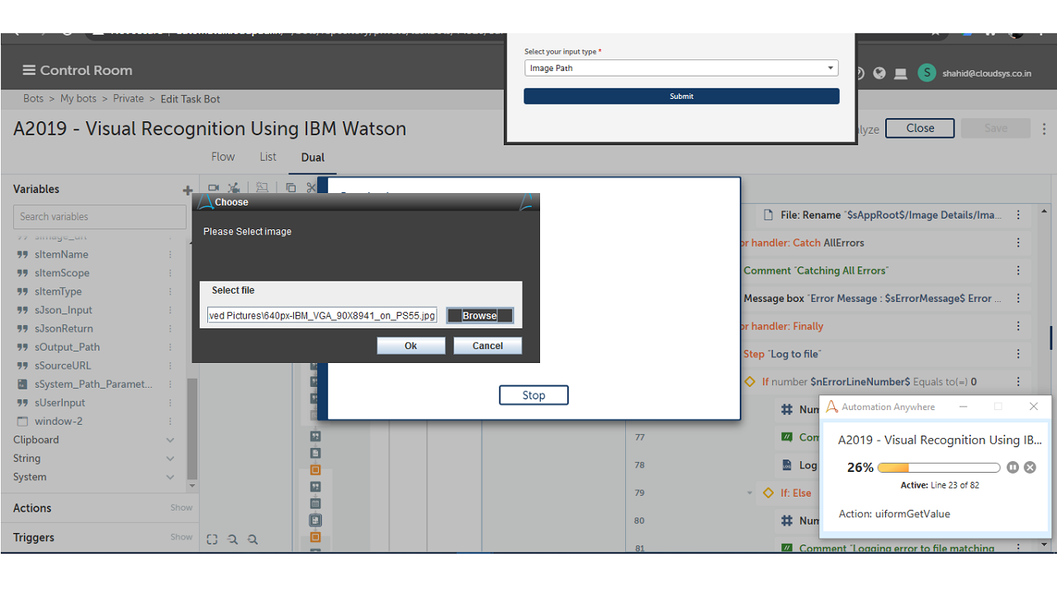The image size is (1057, 594).
Task: Open options menu for window-2 variable
Action: [171, 422]
